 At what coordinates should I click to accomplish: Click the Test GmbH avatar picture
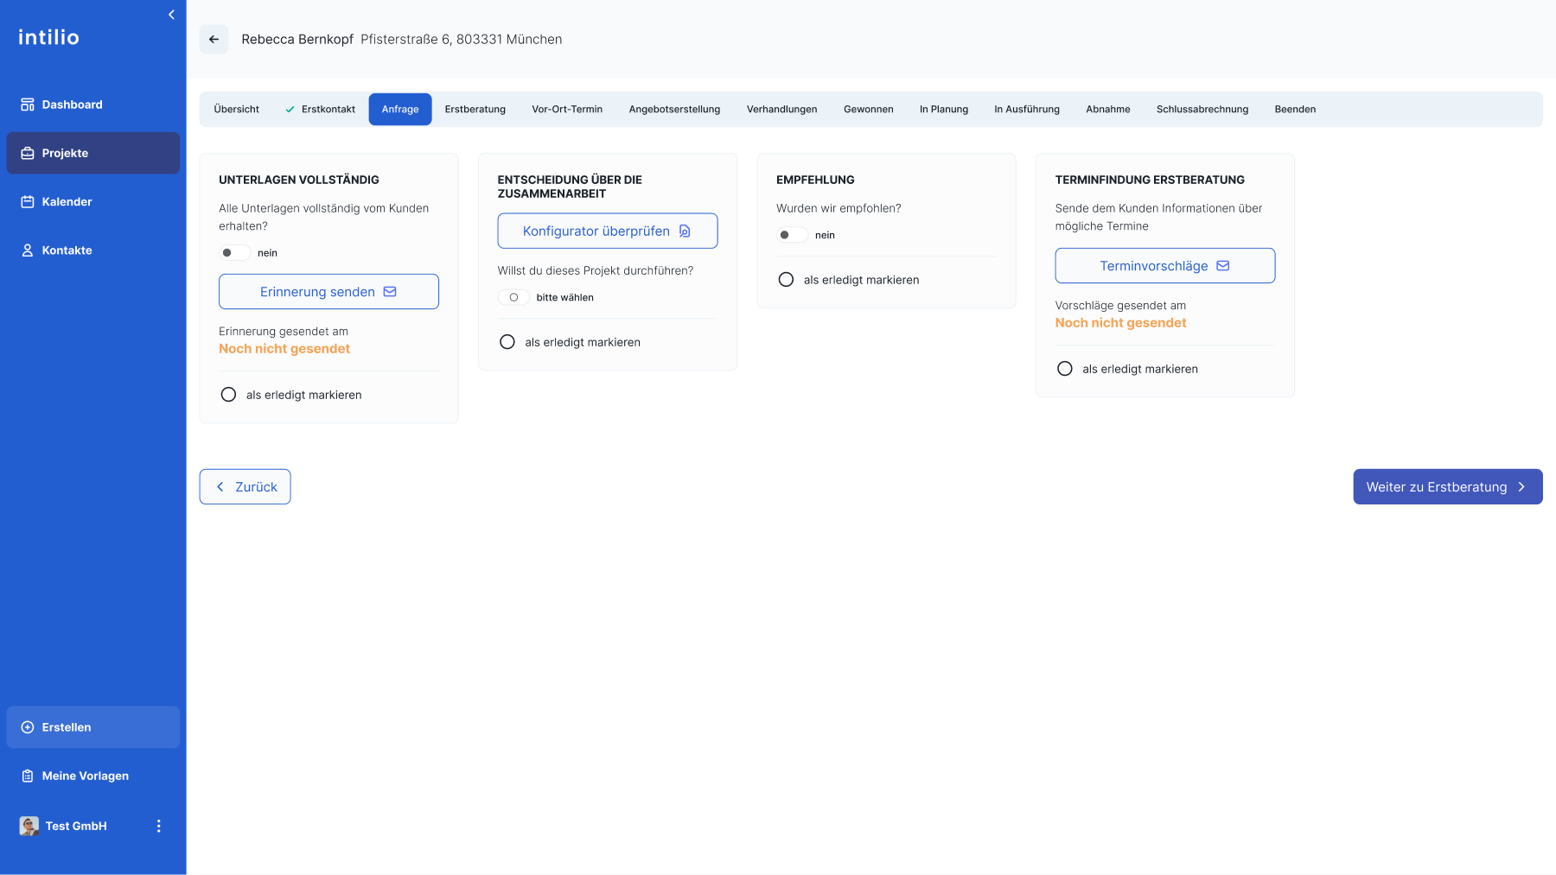(x=29, y=826)
